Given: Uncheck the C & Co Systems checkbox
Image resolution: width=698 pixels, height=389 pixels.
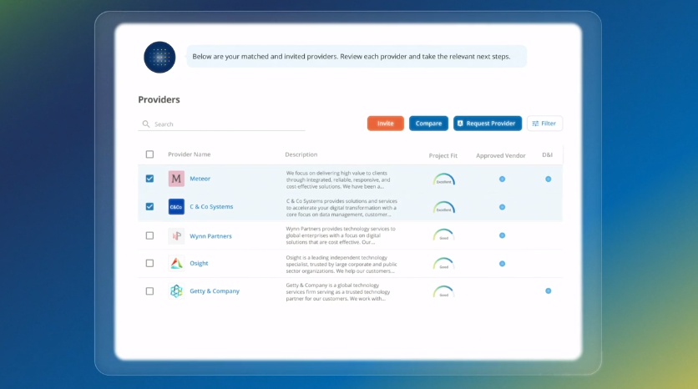Looking at the screenshot, I should (x=149, y=206).
